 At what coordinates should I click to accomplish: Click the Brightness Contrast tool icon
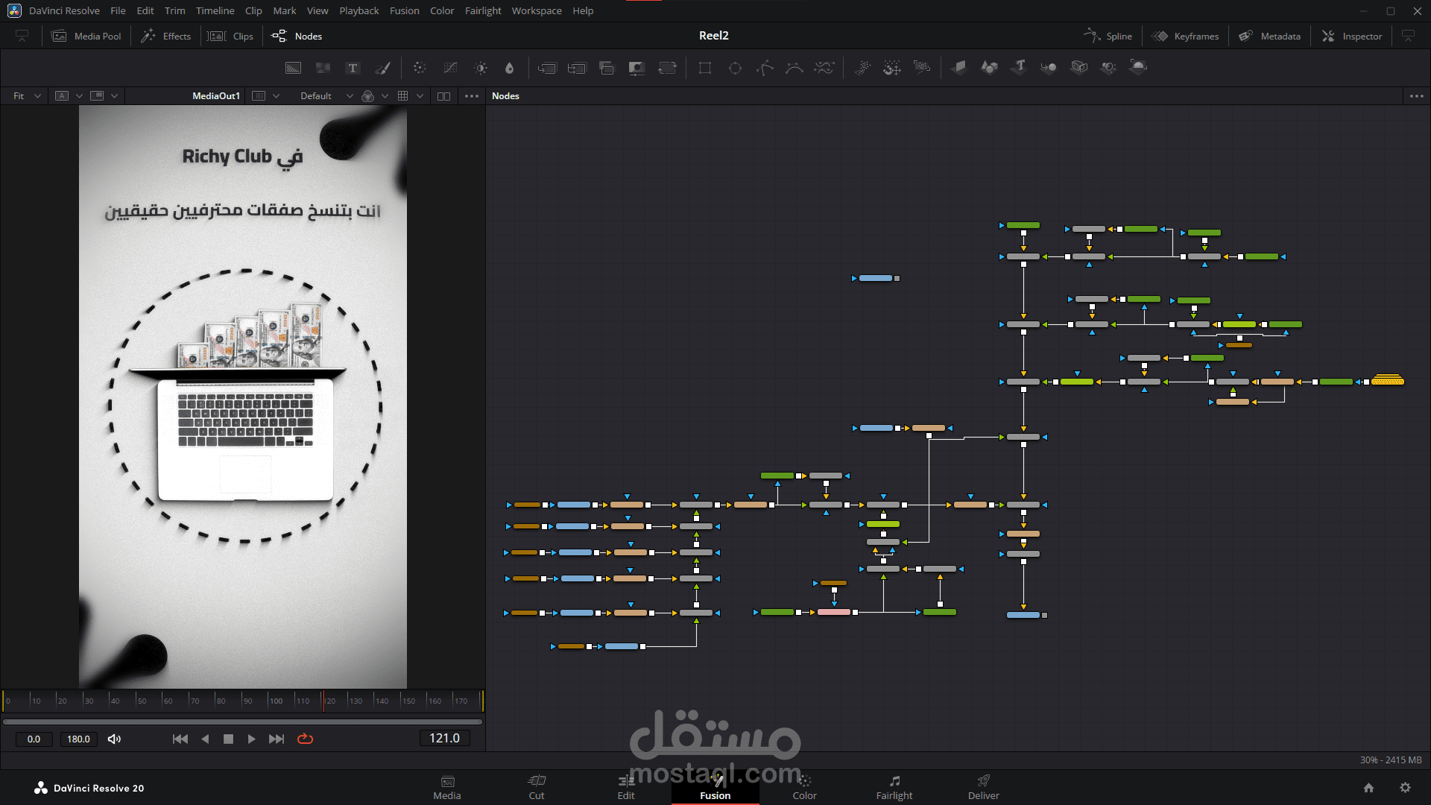(481, 68)
